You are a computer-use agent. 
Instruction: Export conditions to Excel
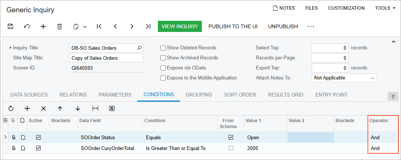point(112,108)
